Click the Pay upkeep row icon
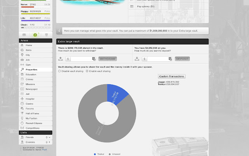Image resolution: width=249 pixels, height=156 pixels. click(x=132, y=7)
